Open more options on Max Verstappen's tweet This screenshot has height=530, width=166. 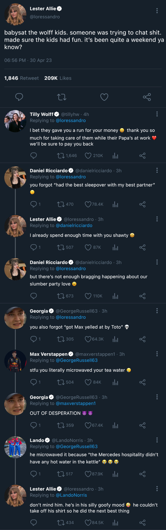(157, 354)
